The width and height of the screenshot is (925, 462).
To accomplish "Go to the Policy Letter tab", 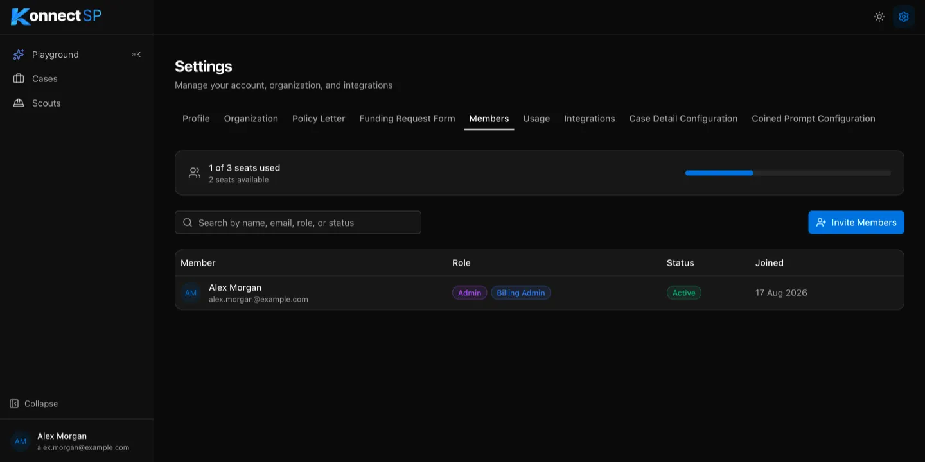I will [x=319, y=119].
